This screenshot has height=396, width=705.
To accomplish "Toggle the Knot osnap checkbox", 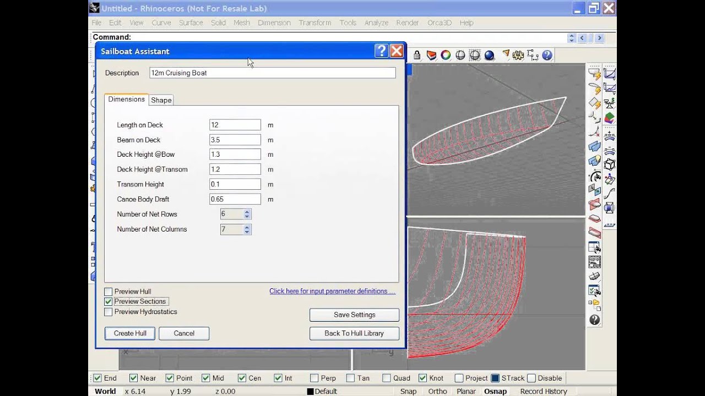I will pos(422,378).
